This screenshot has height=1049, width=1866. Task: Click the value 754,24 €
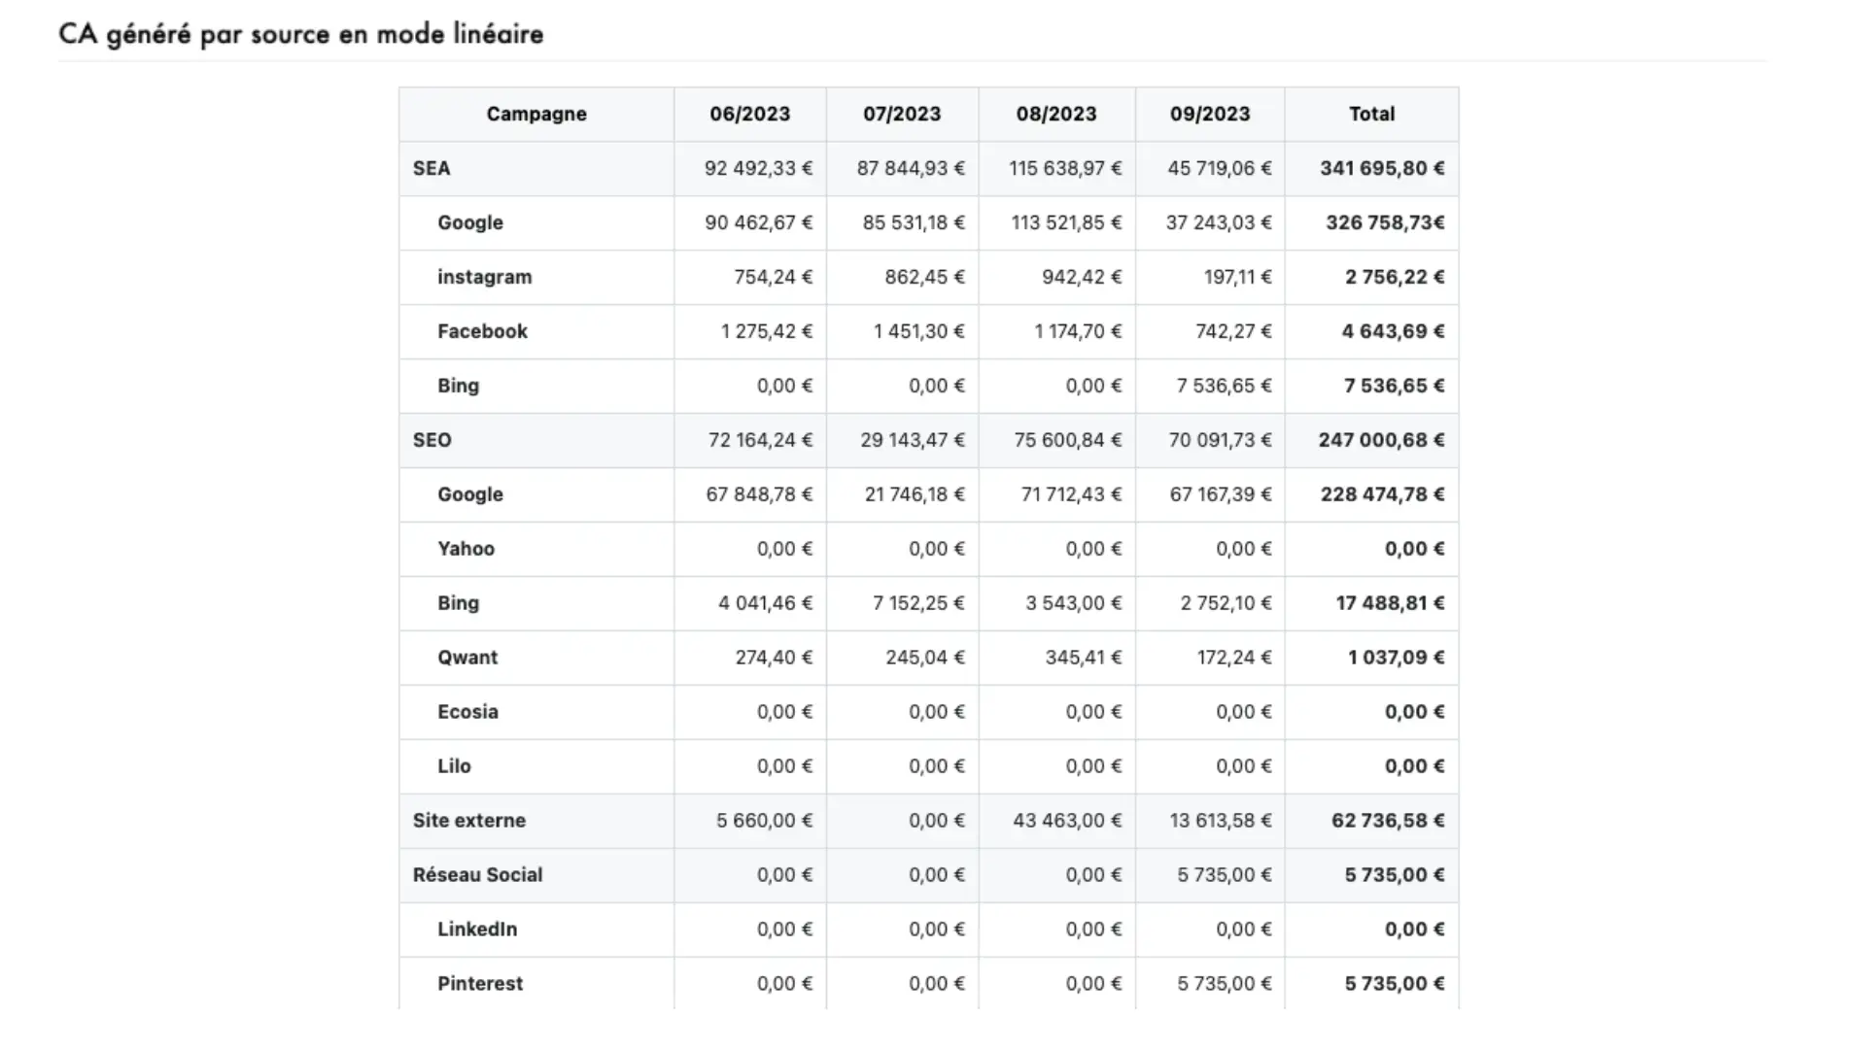773,277
